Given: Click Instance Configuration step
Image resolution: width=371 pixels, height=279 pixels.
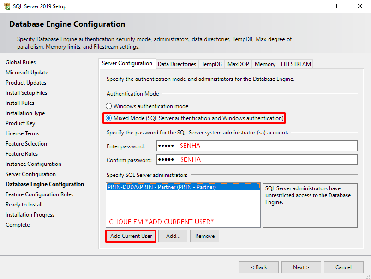Looking at the screenshot, I should (33, 164).
